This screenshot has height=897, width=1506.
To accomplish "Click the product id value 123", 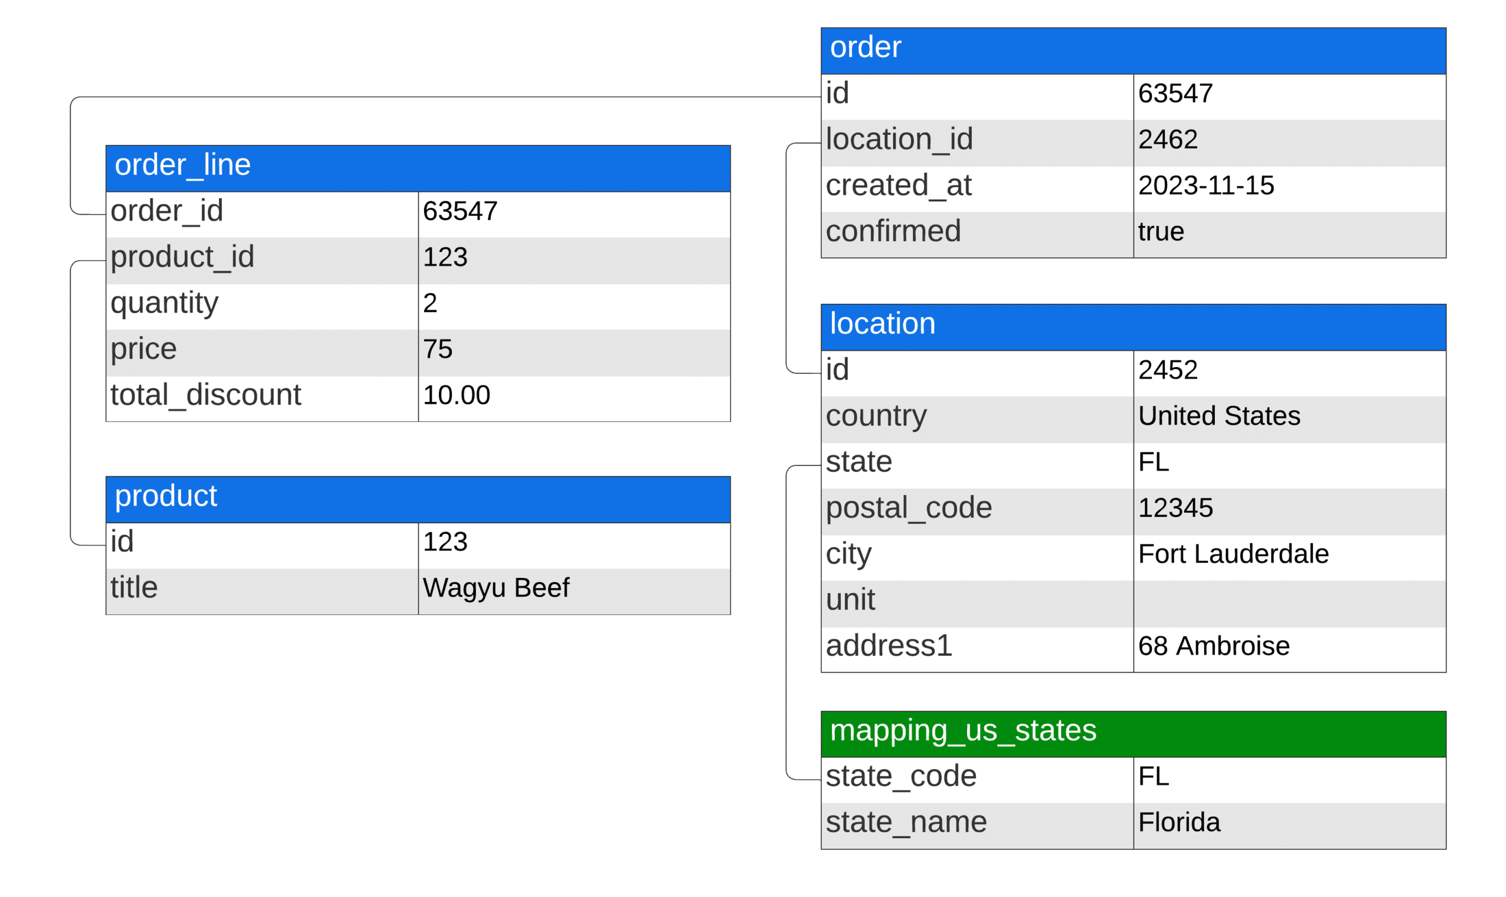I will pos(445,541).
